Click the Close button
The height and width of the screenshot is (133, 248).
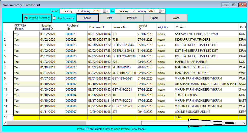pos(176,18)
